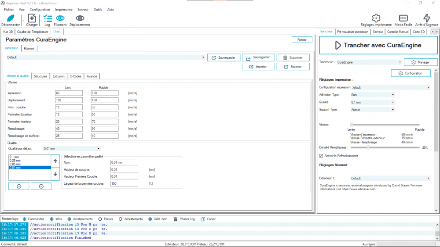Close the parameters with Fermer button

click(x=302, y=40)
